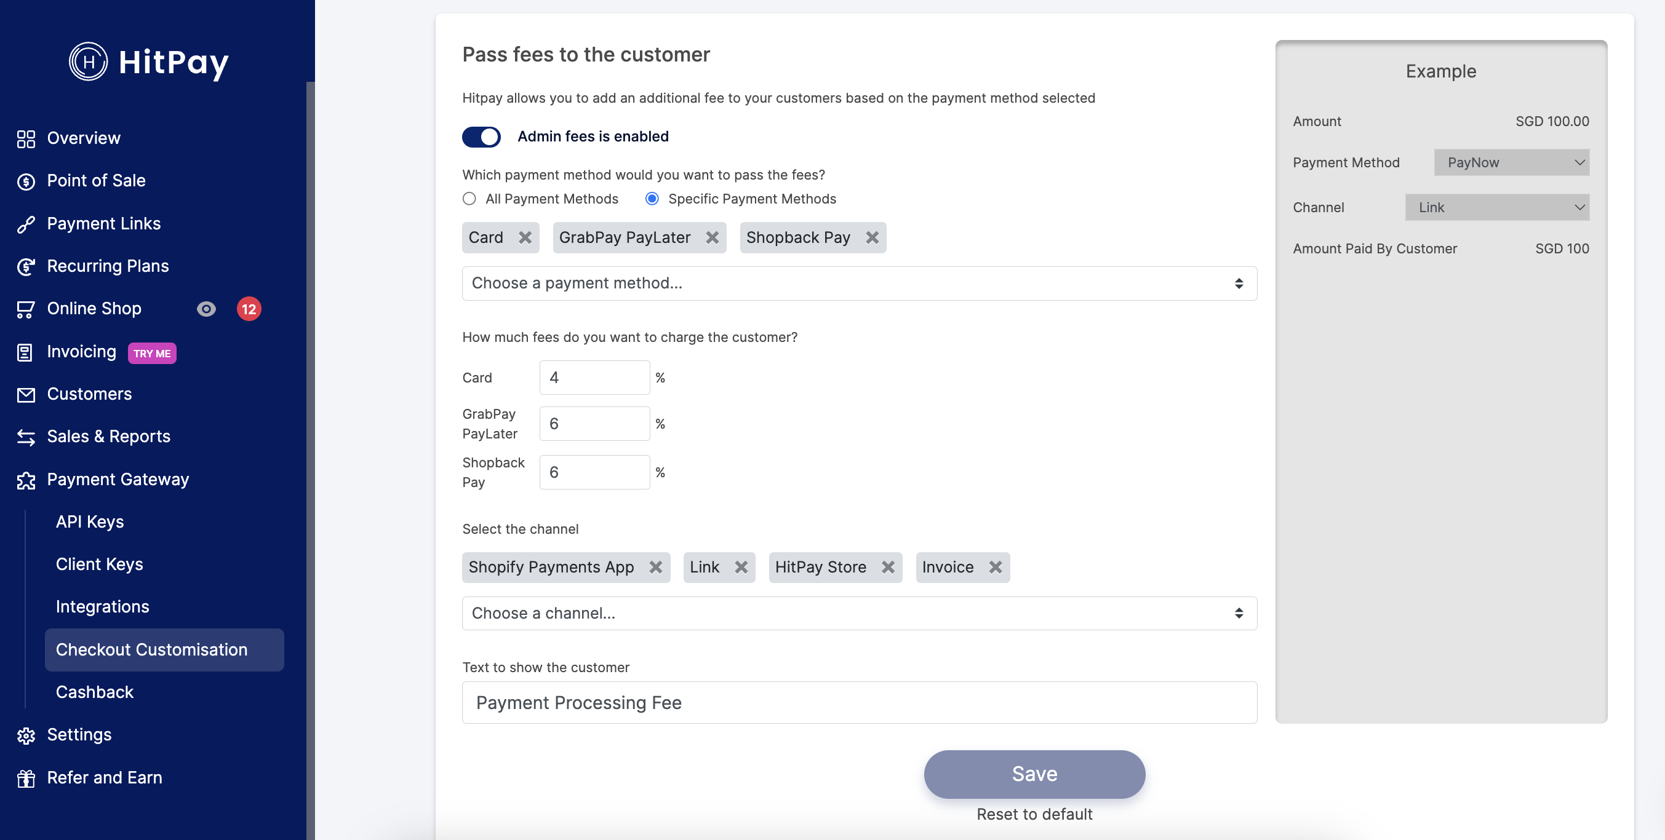1665x840 pixels.
Task: Open the Example Channel Link dropdown
Action: pyautogui.click(x=1497, y=207)
